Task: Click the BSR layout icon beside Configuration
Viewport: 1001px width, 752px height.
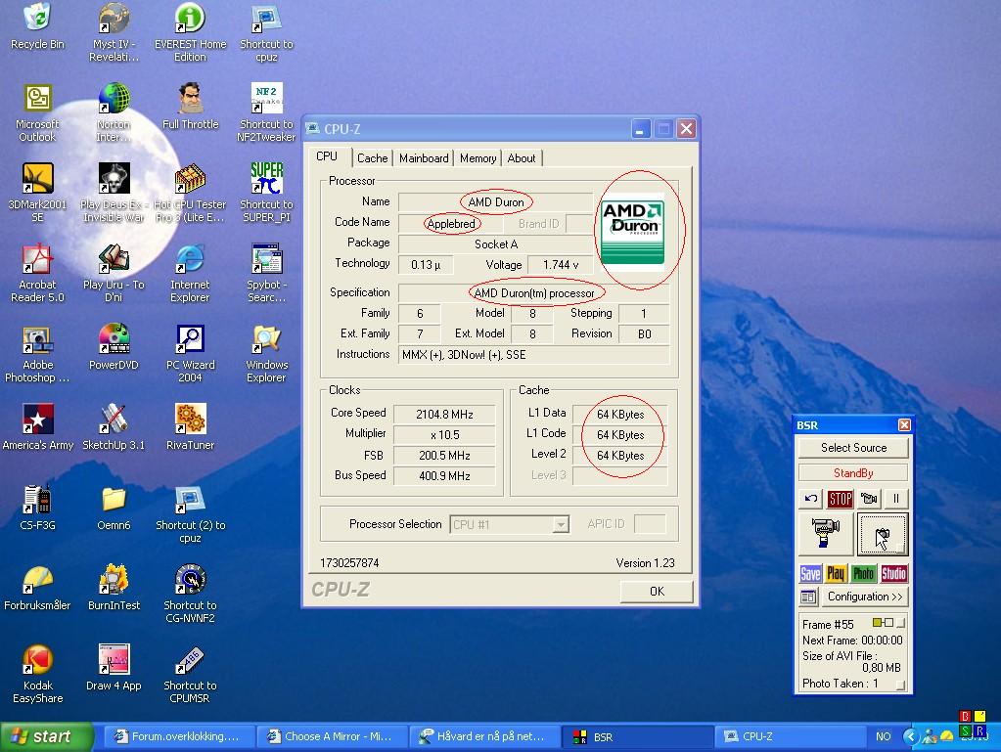Action: click(808, 597)
